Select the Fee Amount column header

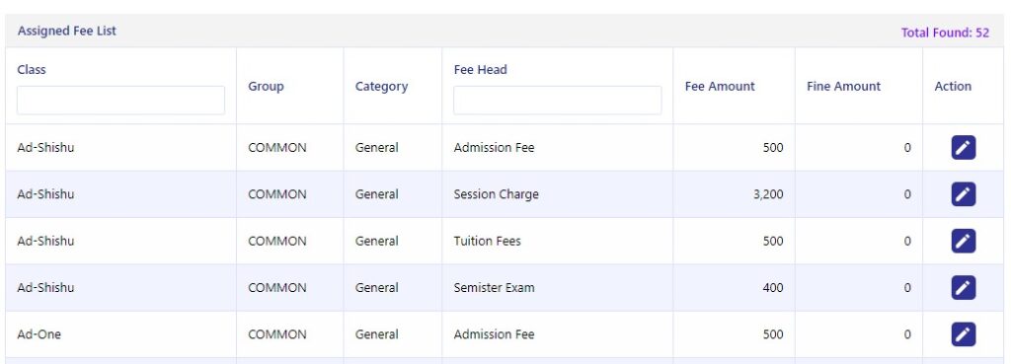[x=720, y=87]
